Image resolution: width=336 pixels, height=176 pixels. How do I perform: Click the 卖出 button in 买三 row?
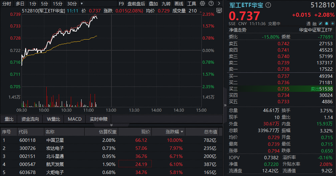(315, 89)
